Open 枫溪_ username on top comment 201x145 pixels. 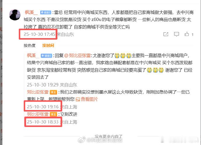click(x=31, y=13)
